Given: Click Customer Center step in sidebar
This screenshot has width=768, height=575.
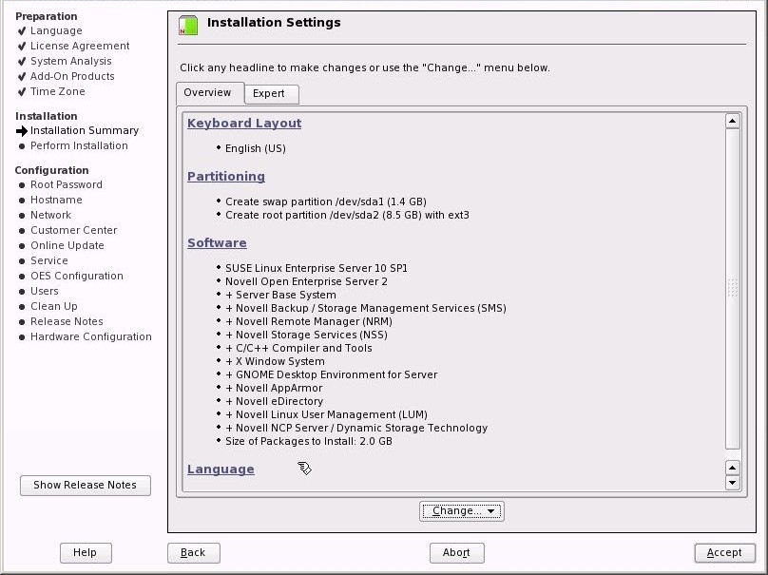Looking at the screenshot, I should point(73,230).
